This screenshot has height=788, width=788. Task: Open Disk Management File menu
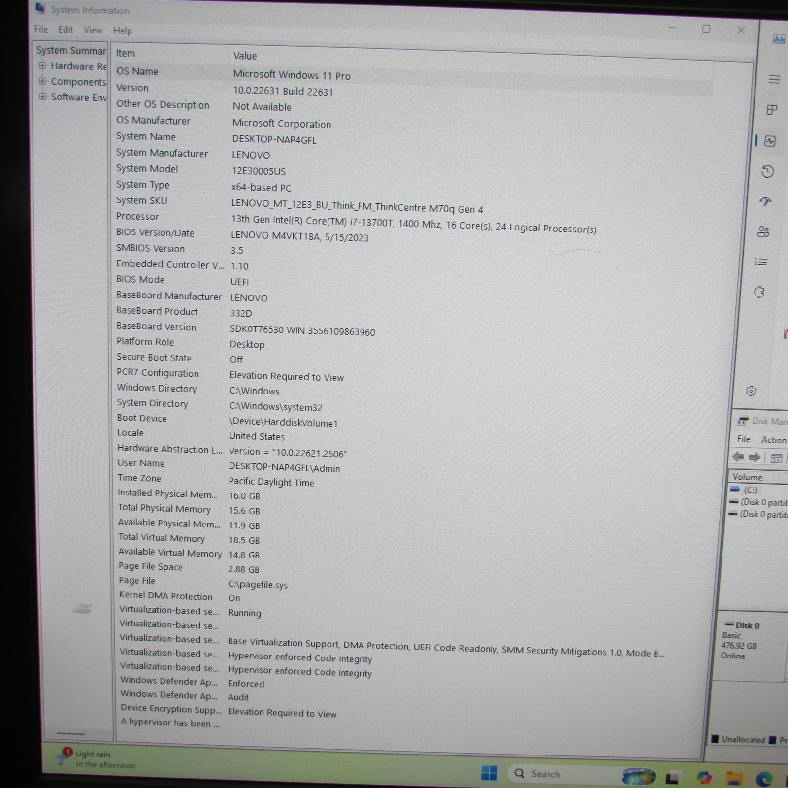coord(744,439)
